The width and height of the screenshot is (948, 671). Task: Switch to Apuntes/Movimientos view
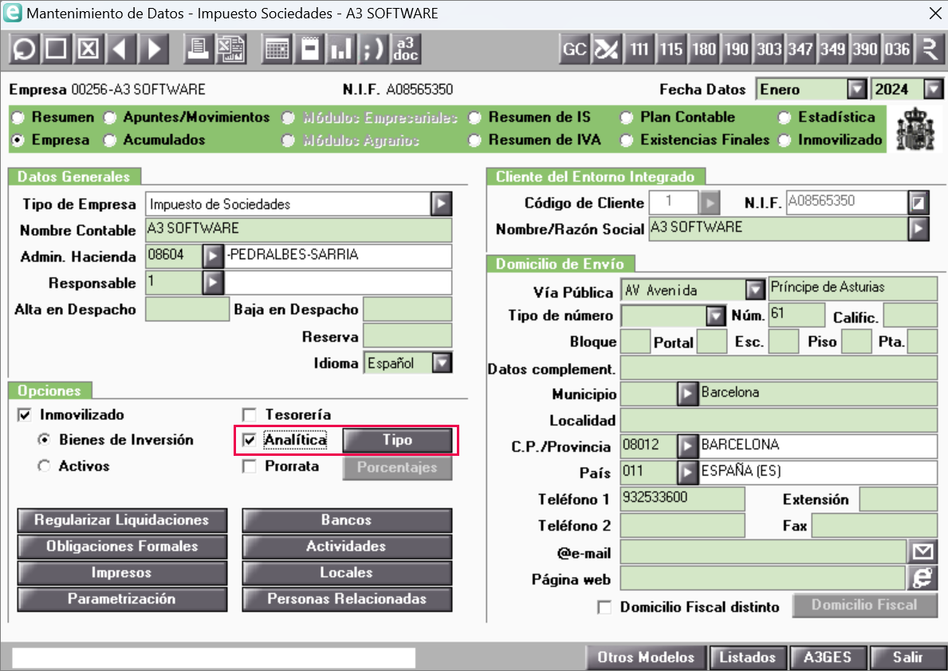coord(109,117)
